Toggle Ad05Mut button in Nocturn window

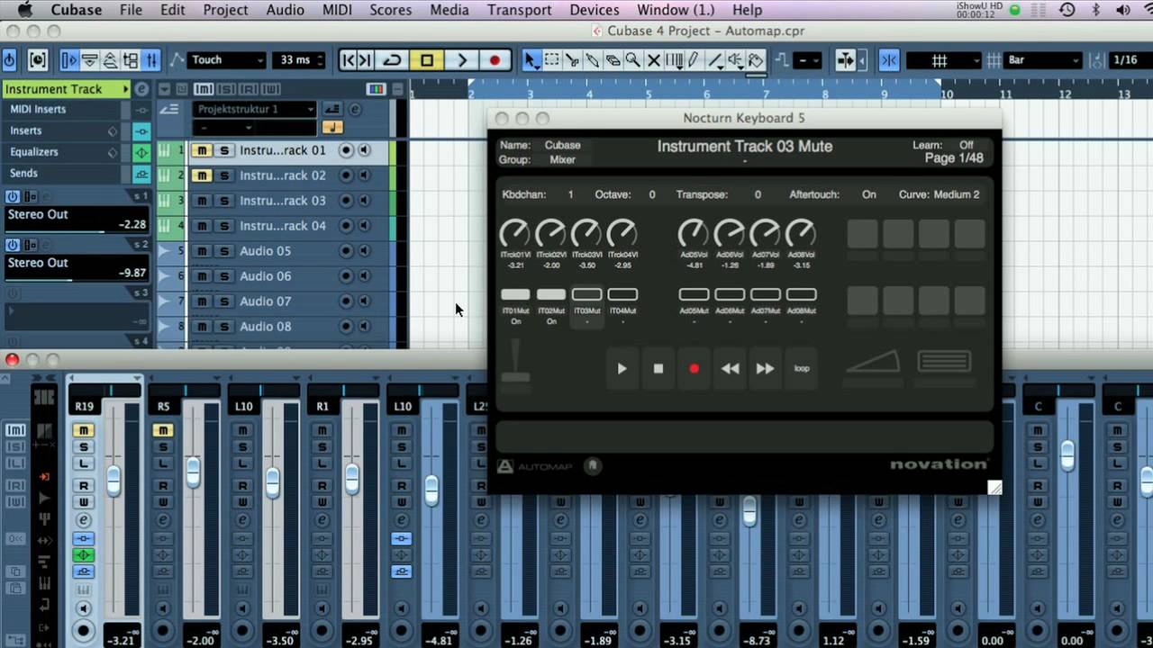(x=694, y=294)
